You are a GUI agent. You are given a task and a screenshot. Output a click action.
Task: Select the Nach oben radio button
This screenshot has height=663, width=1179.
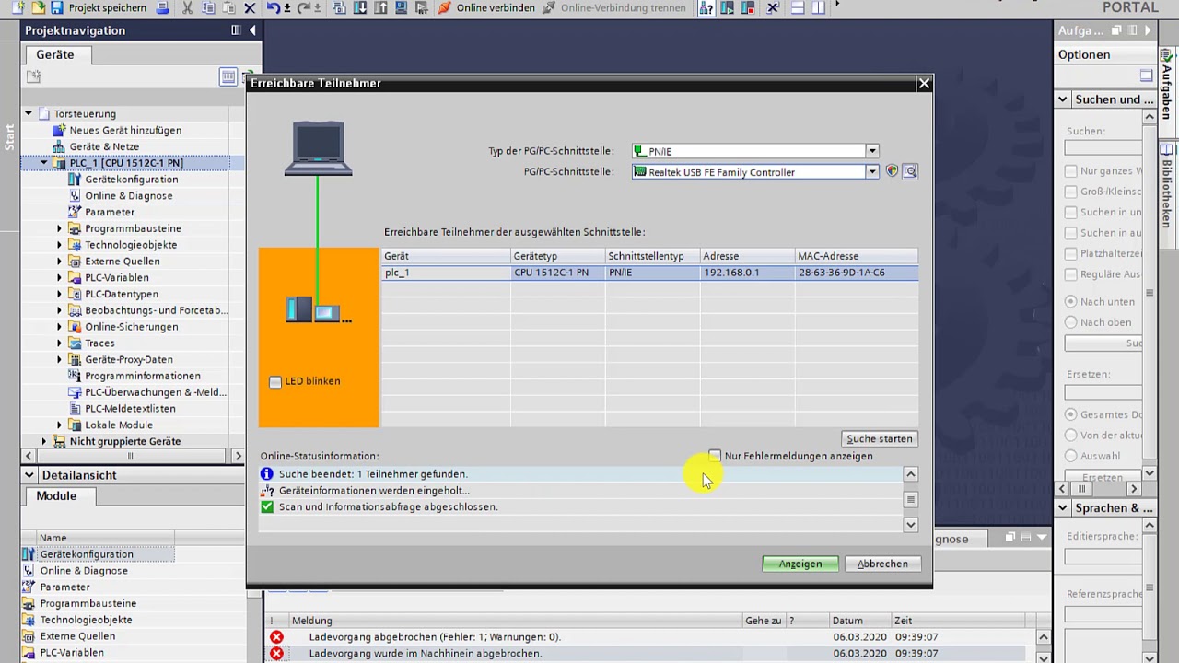[x=1070, y=322]
